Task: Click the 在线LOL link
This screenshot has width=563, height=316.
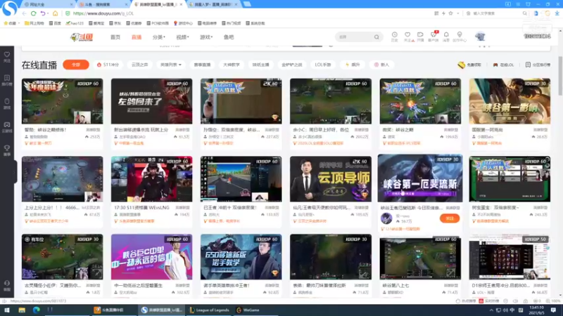Action: [503, 65]
